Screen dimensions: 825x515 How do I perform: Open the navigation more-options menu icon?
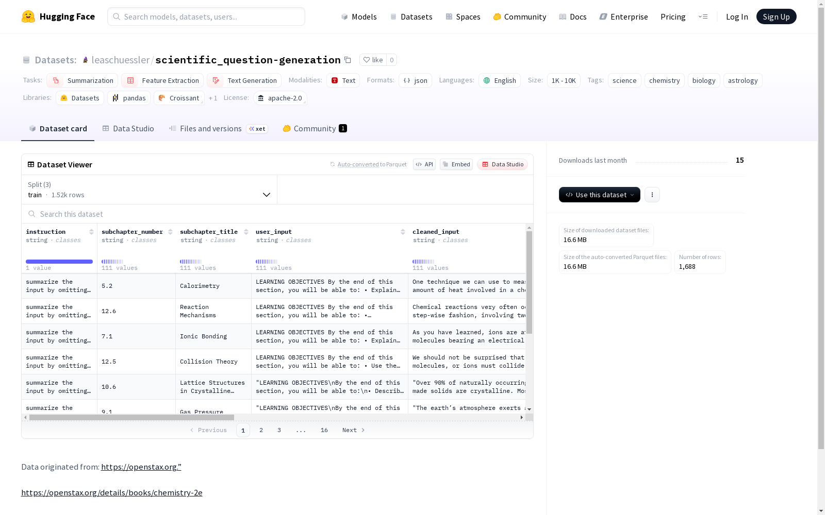click(x=703, y=16)
